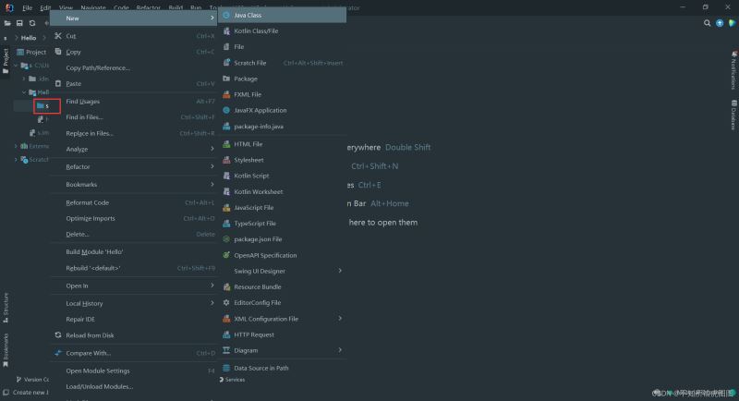
Task: Expand the Swing UI Designer submenu arrow
Action: (x=340, y=271)
